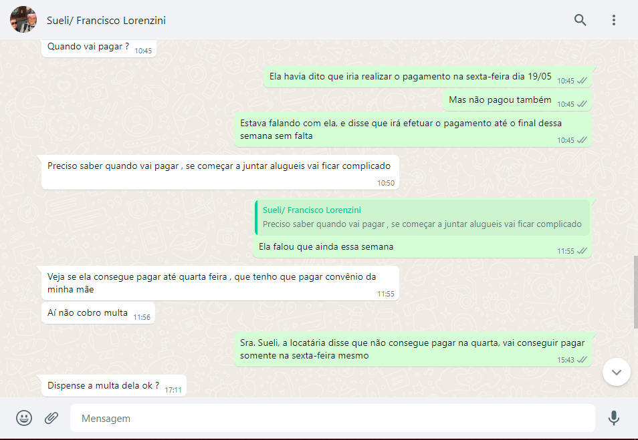638x440 pixels.
Task: Click the 'Dispense a multa dela ok ?' message
Action: 103,385
